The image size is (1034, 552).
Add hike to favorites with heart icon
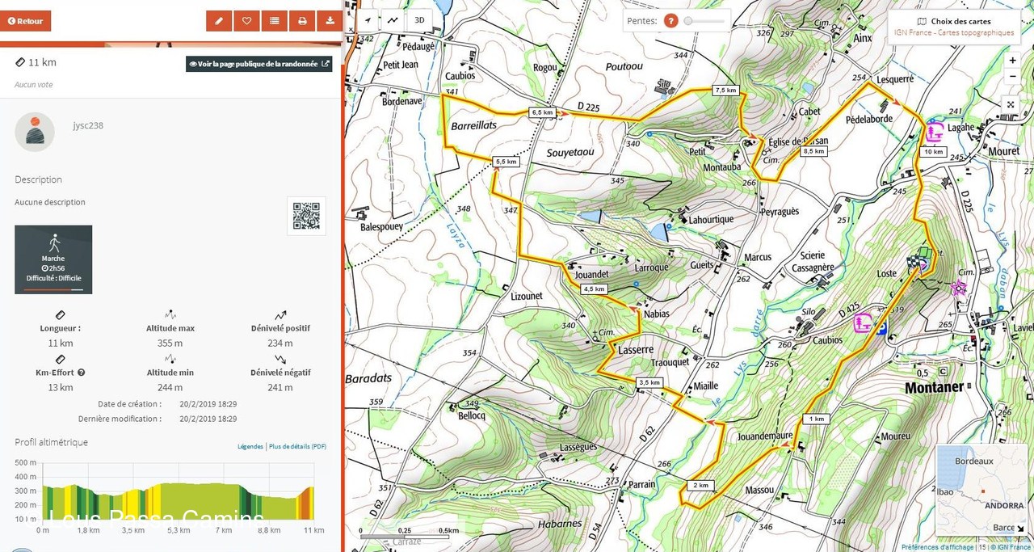pyautogui.click(x=246, y=21)
